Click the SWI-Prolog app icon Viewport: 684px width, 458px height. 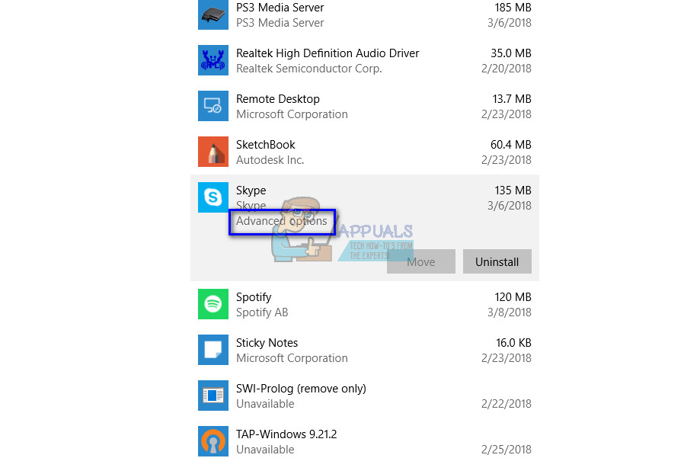[213, 396]
